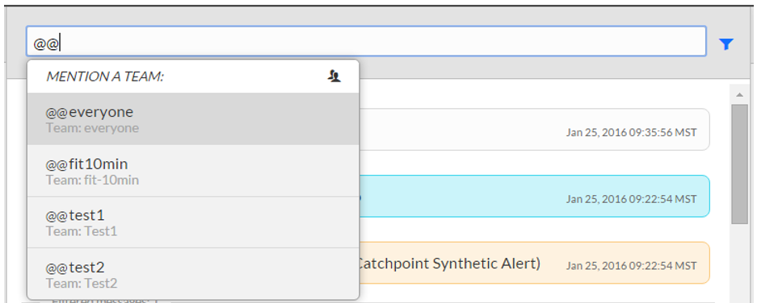This screenshot has height=303, width=757.
Task: Choose @@fit10min from the mention list
Action: tap(193, 171)
